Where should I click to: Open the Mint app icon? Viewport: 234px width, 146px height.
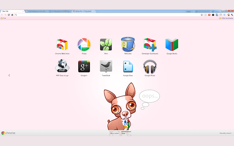coord(106,45)
